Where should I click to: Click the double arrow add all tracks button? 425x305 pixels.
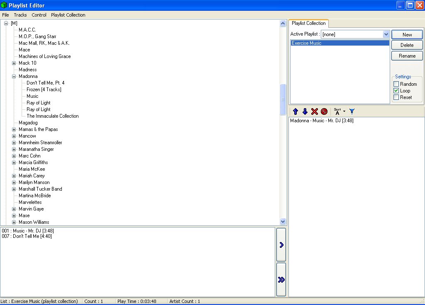point(281,280)
